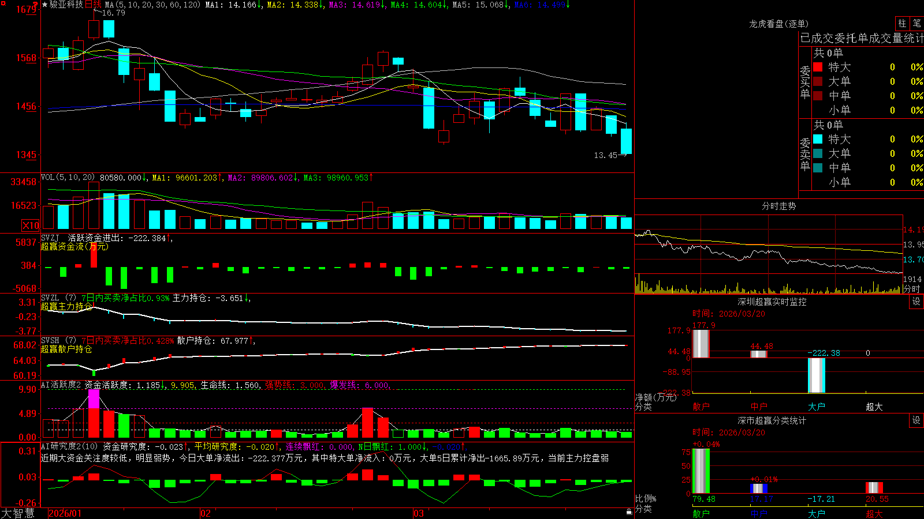Select 中户 category in 深圳超赢实时监控
The image size is (924, 519).
759,407
